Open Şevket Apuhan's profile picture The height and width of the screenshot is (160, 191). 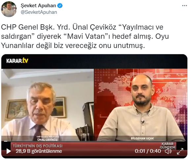(9, 9)
